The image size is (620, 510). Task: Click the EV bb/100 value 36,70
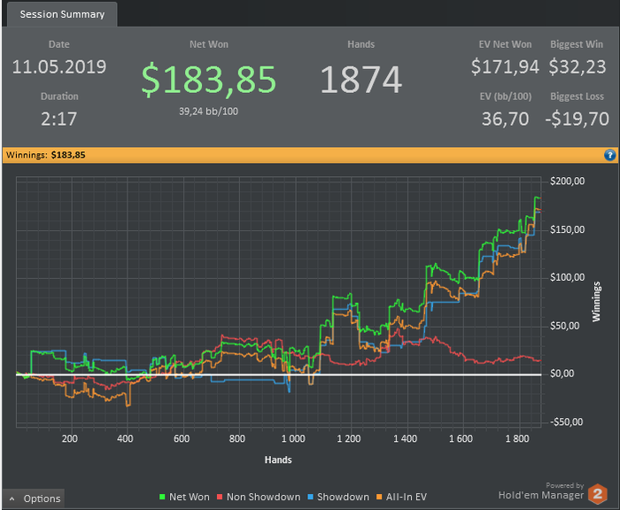click(x=505, y=119)
